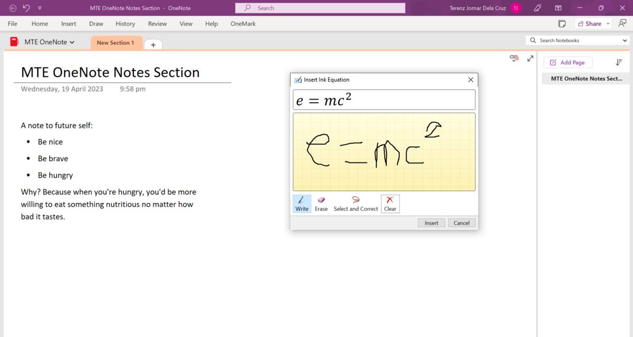Clear the handwritten equation canvas
Image resolution: width=633 pixels, height=337 pixels.
coord(390,204)
